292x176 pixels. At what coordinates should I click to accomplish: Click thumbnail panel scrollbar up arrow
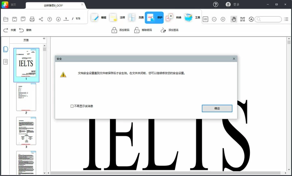[45, 46]
